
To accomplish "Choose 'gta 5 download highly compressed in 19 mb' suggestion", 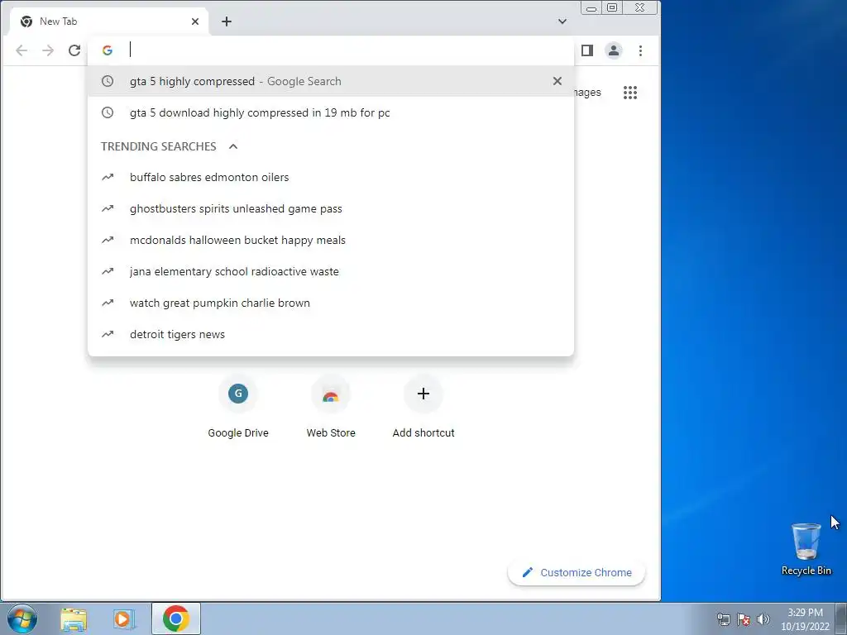I will click(331, 112).
